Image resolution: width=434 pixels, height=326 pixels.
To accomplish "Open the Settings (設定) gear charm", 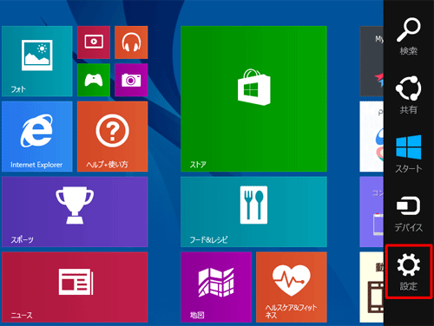I will (x=408, y=271).
